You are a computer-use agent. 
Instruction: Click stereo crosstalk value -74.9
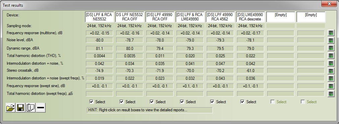pyautogui.click(x=99, y=71)
